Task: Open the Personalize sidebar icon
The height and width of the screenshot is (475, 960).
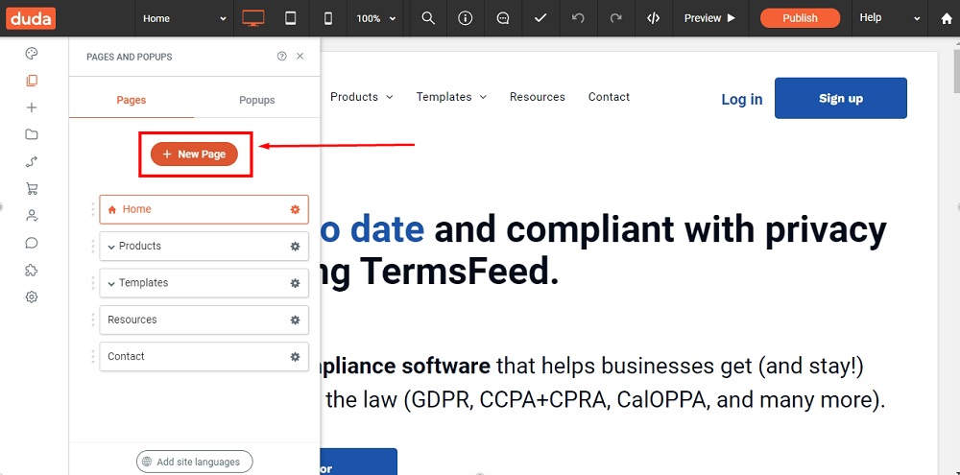Action: (32, 161)
